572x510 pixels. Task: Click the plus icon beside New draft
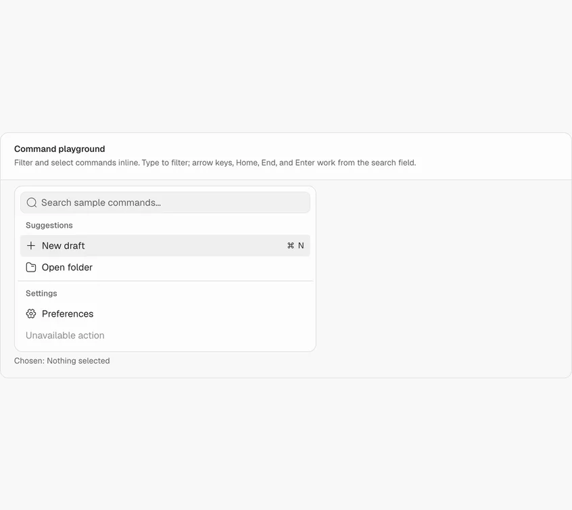[x=31, y=245]
